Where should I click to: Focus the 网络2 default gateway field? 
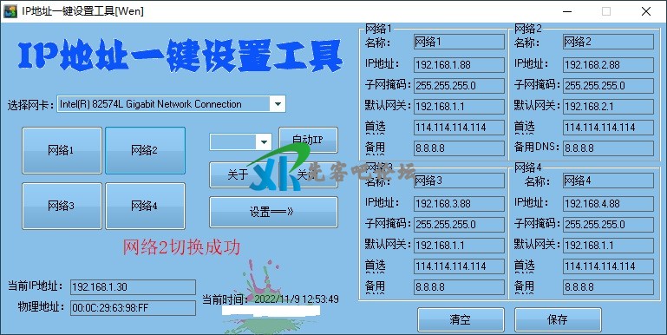(608, 107)
